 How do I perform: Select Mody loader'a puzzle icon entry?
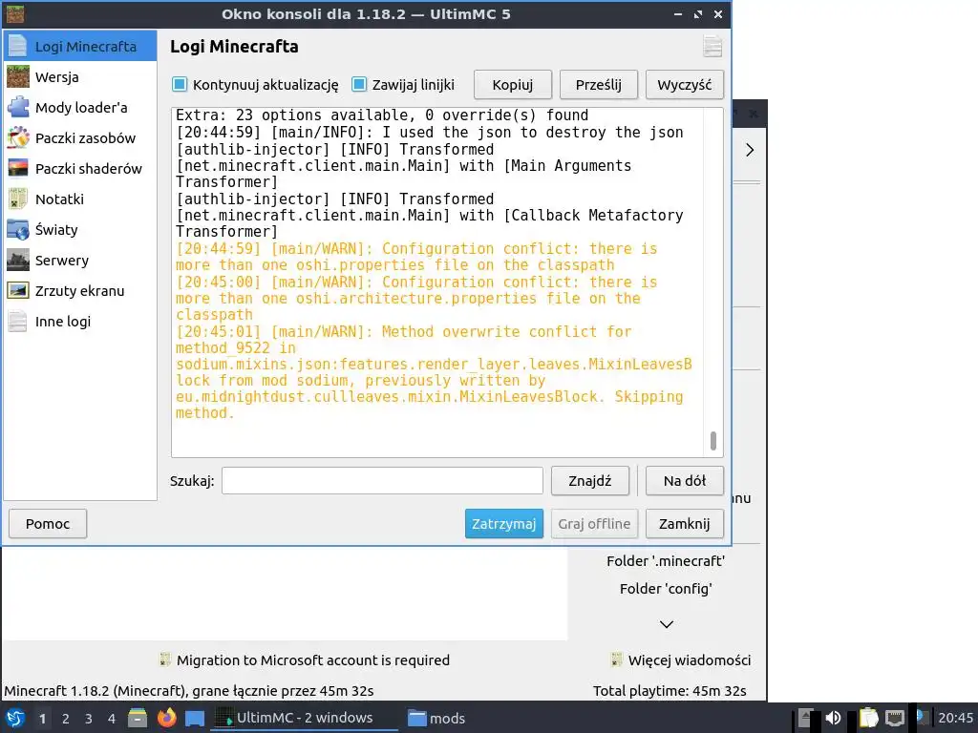tap(80, 108)
